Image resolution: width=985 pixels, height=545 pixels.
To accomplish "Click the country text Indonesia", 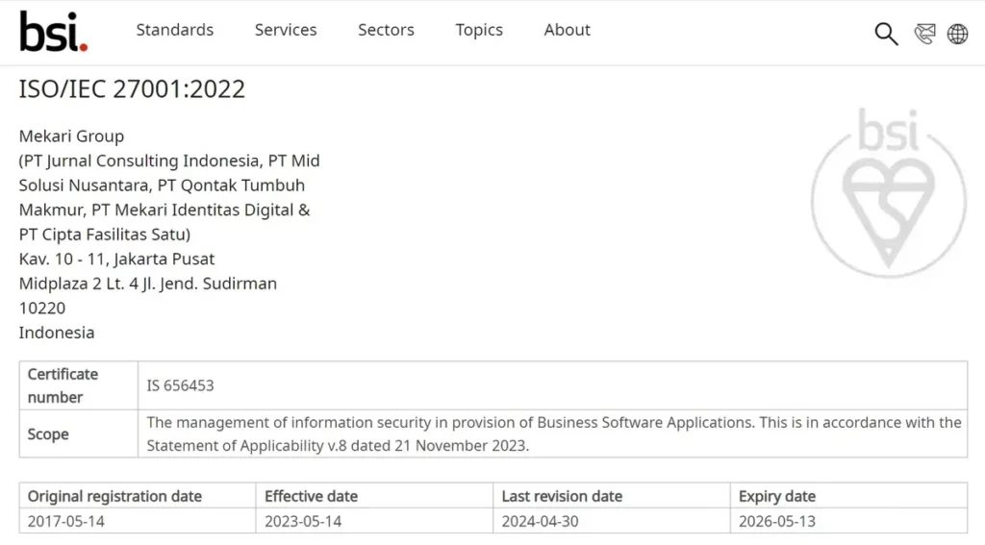I will [57, 333].
